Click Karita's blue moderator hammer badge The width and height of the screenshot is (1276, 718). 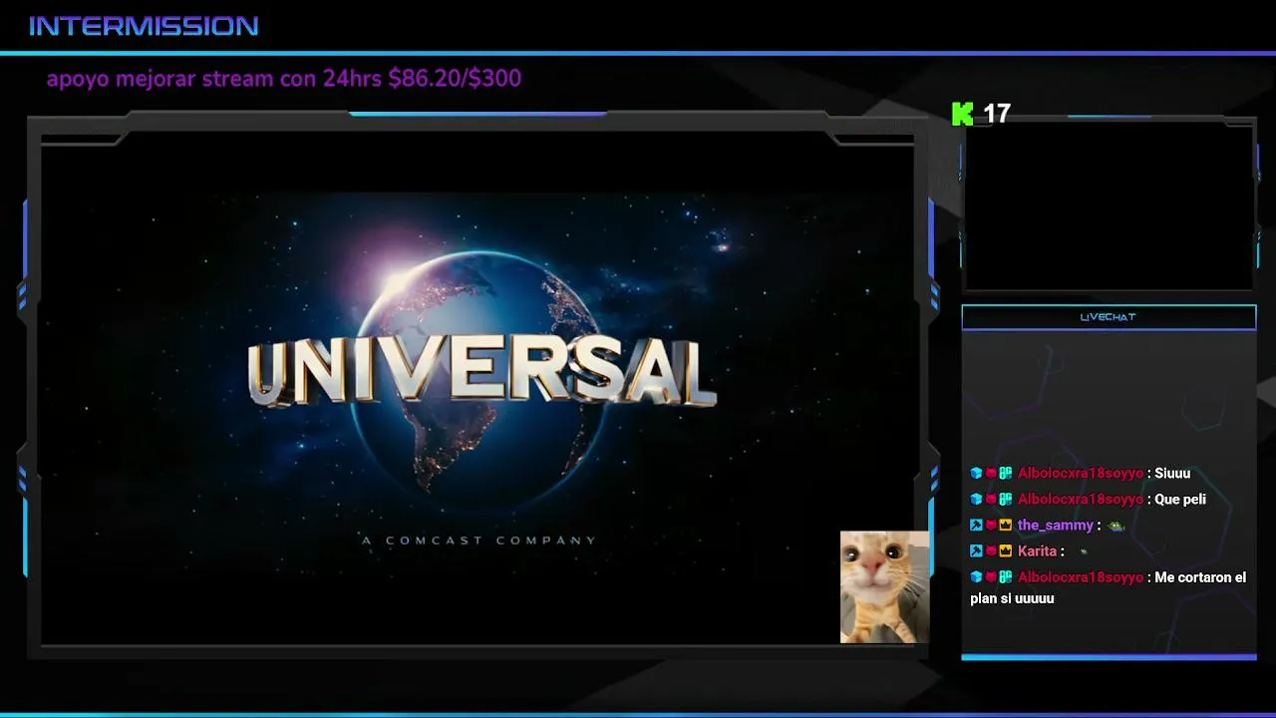coord(976,551)
